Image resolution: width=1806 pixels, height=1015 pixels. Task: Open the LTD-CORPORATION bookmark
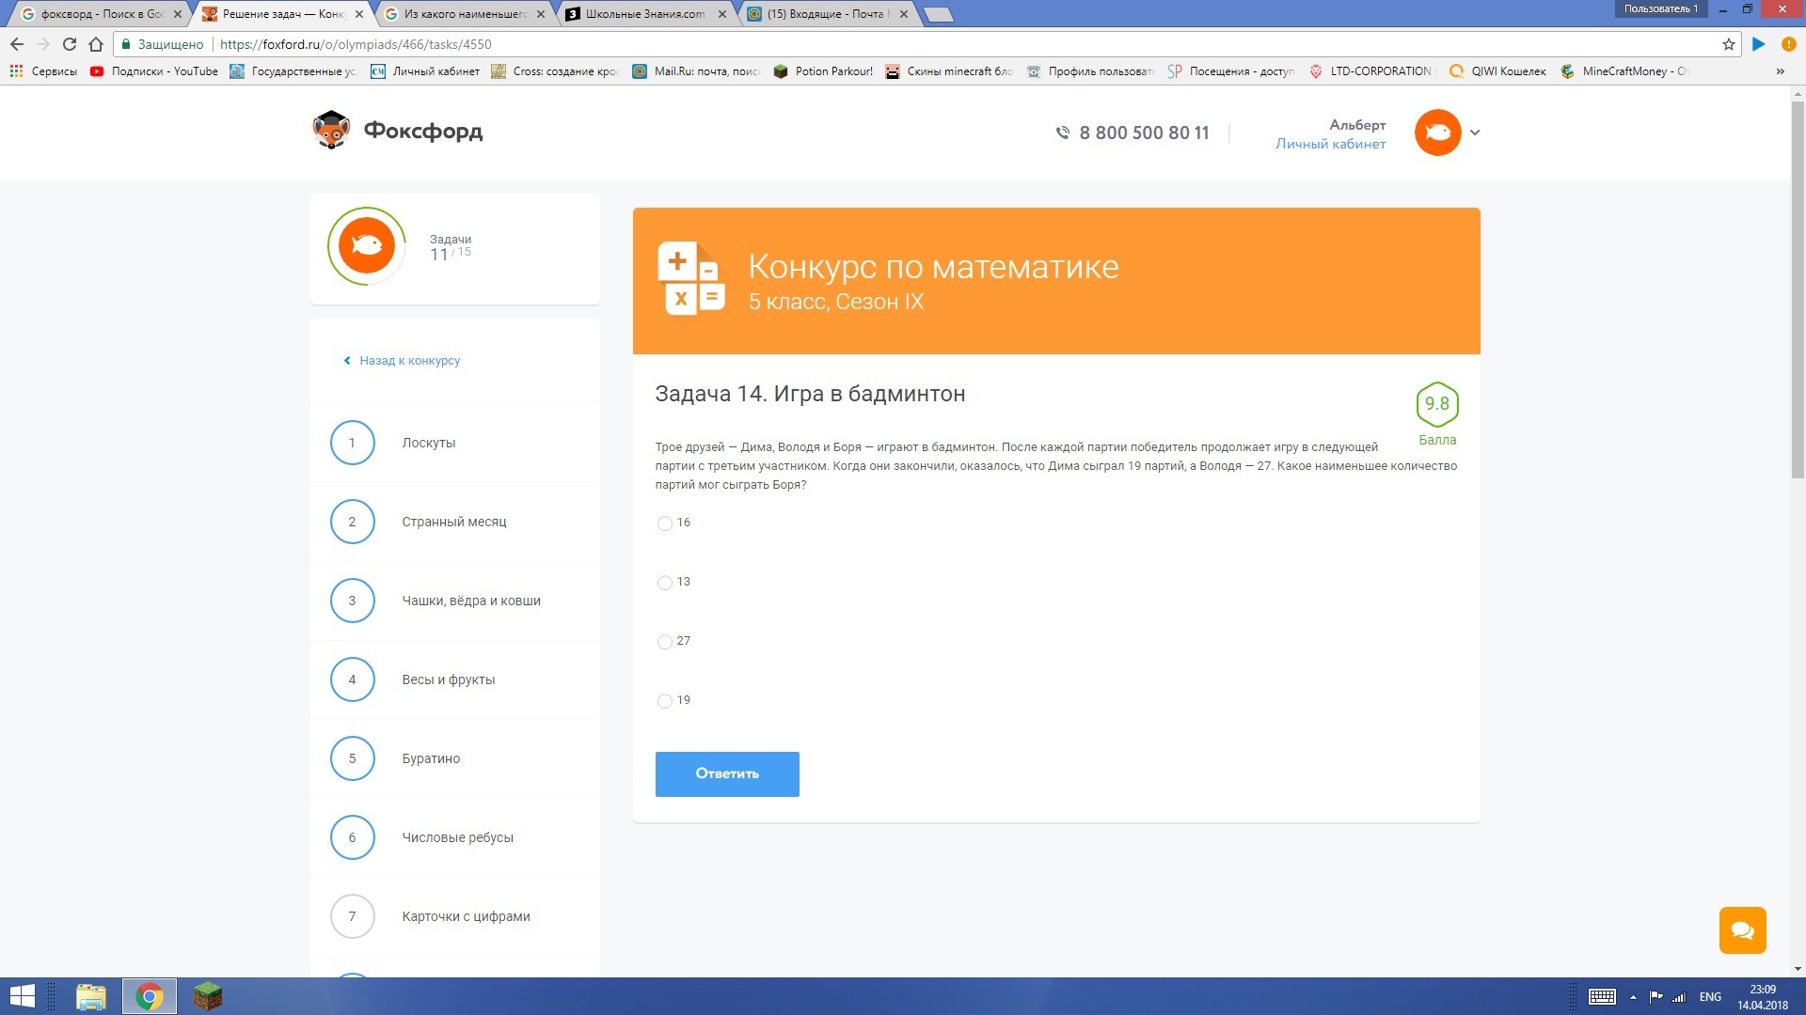coord(1370,71)
